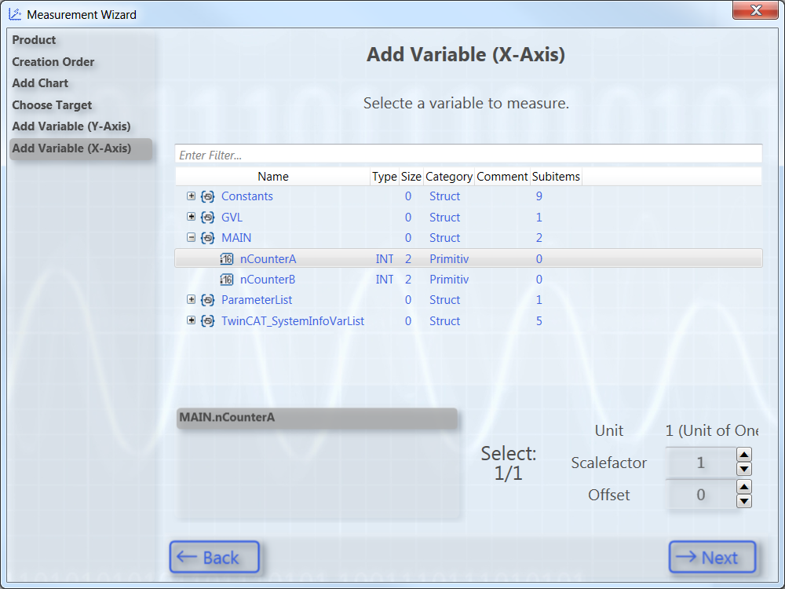The width and height of the screenshot is (785, 589).
Task: Switch to the Choose Target step
Action: pyautogui.click(x=52, y=105)
